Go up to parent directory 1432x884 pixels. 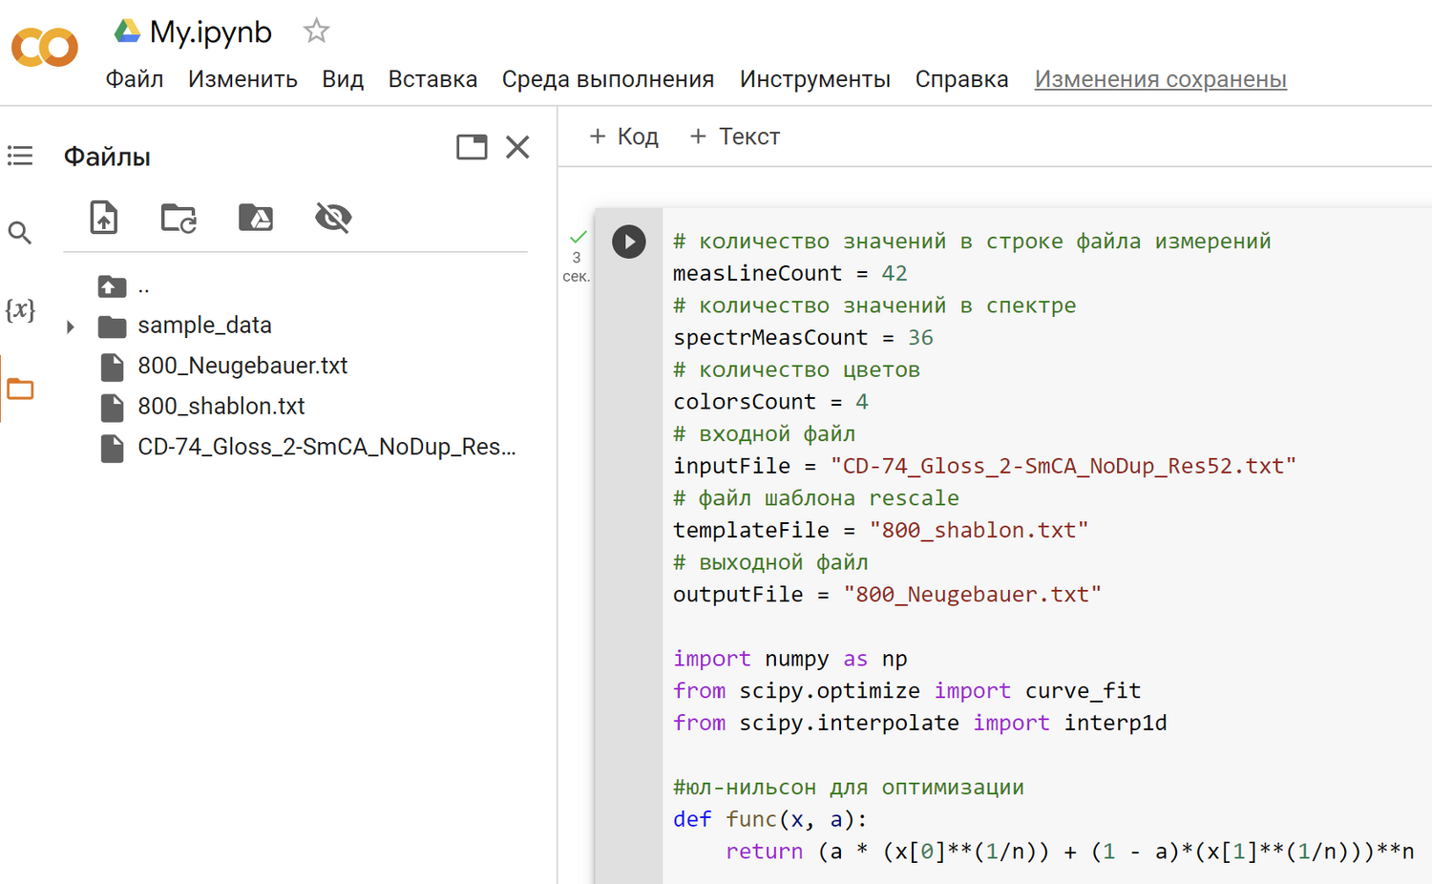tap(113, 286)
